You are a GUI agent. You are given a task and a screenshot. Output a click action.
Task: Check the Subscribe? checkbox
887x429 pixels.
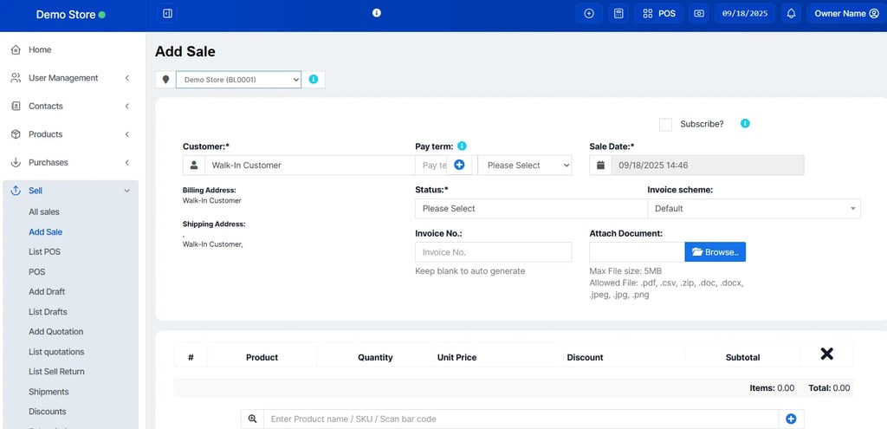(x=665, y=125)
